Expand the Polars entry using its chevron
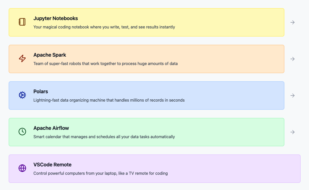Screen dimensions: 309x190 pyautogui.click(x=293, y=96)
